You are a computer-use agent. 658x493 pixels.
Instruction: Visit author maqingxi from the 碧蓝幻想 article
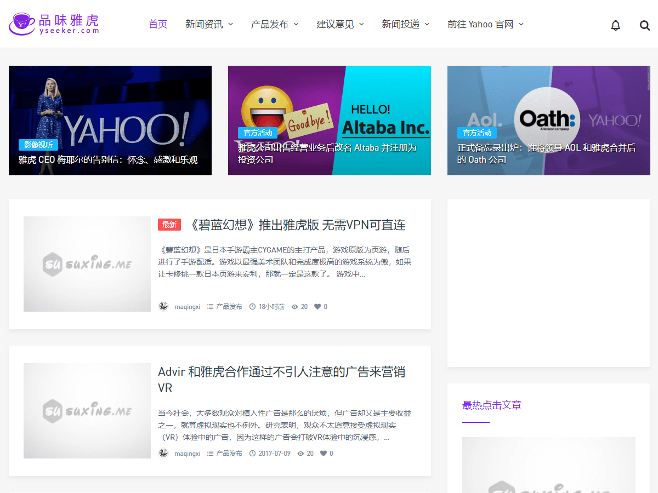(x=188, y=307)
